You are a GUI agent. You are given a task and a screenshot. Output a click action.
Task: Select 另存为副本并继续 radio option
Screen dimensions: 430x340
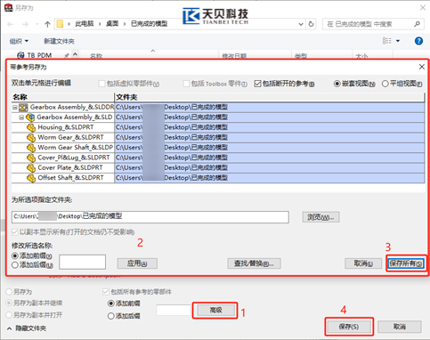(x=9, y=304)
